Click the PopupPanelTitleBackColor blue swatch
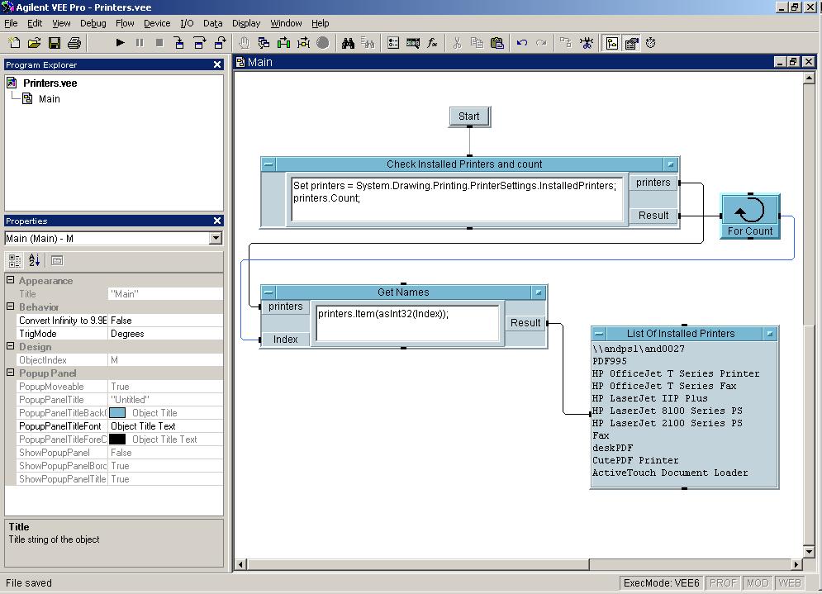 [x=118, y=413]
